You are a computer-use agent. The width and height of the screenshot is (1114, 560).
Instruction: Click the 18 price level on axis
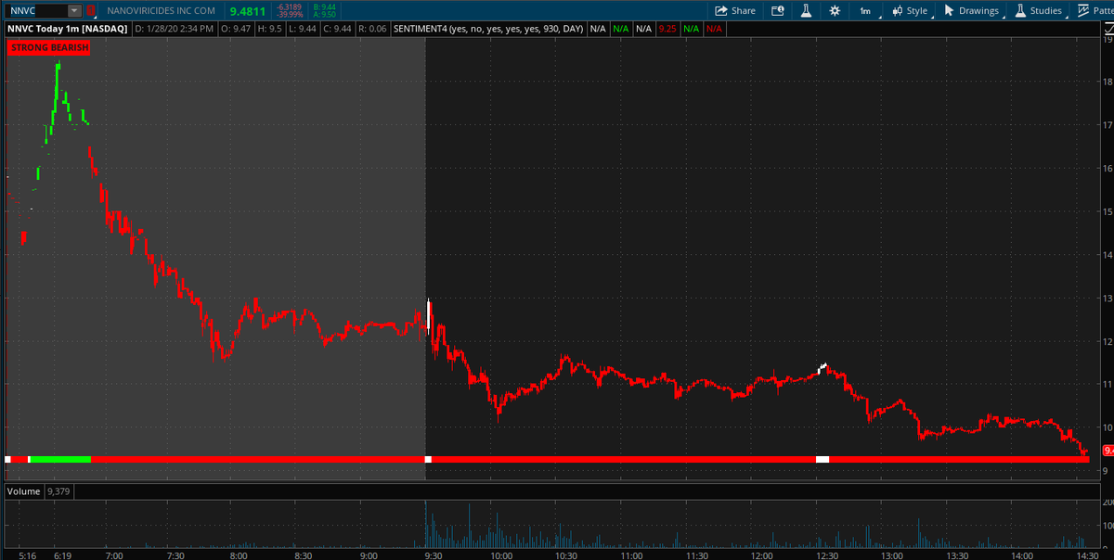1108,81
